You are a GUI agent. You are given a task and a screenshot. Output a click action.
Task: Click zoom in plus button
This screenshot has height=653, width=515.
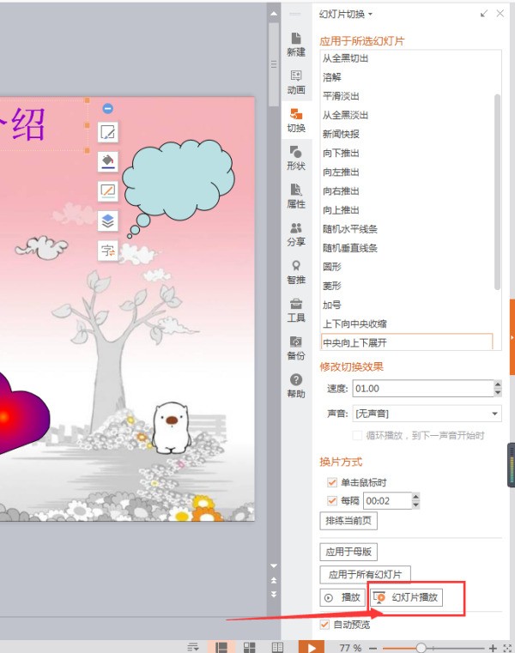pos(493,648)
